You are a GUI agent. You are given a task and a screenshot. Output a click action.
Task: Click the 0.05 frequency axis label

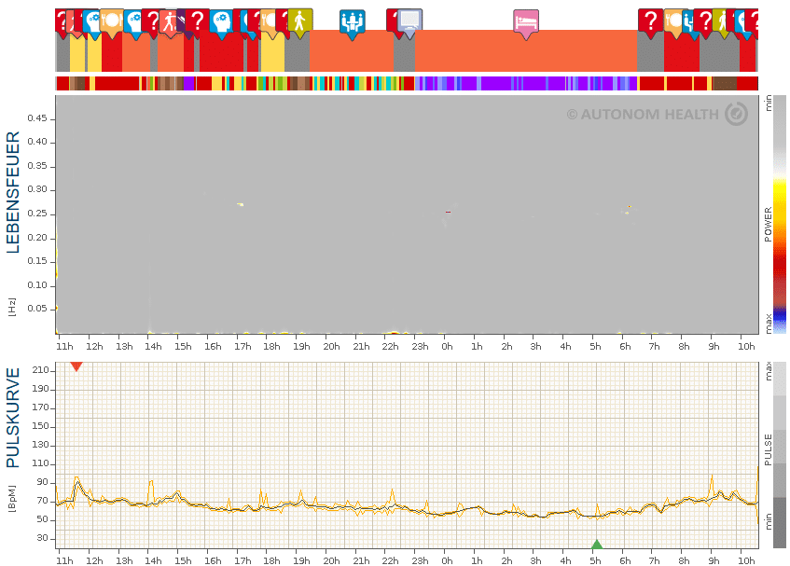(x=37, y=309)
